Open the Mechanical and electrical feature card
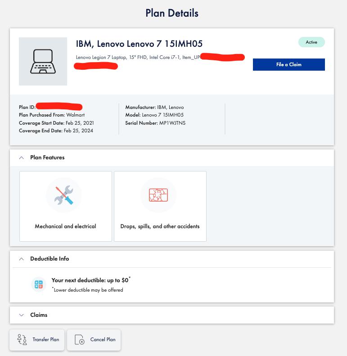 point(66,207)
